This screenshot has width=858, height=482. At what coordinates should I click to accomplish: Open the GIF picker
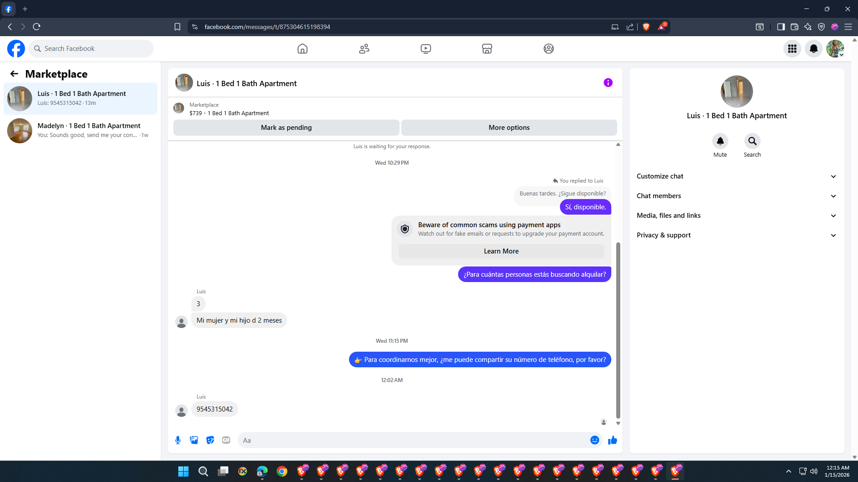pyautogui.click(x=226, y=440)
